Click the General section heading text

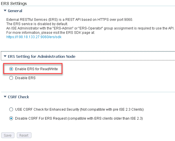pyautogui.click(x=15, y=11)
